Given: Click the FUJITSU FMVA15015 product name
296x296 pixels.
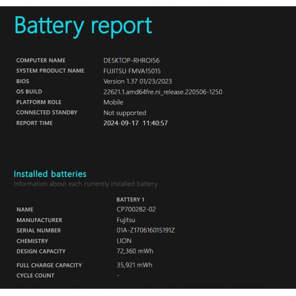Looking at the screenshot, I should 132,71.
